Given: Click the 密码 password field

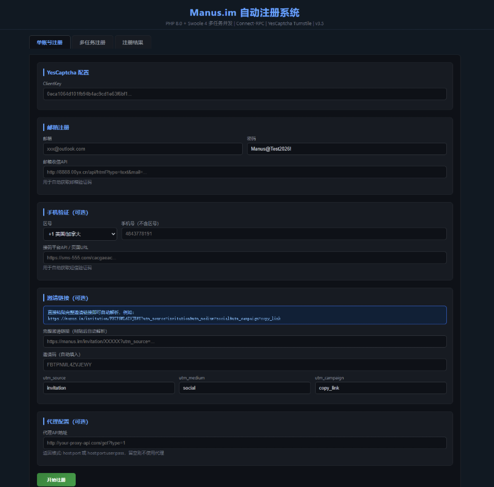Looking at the screenshot, I should (347, 149).
